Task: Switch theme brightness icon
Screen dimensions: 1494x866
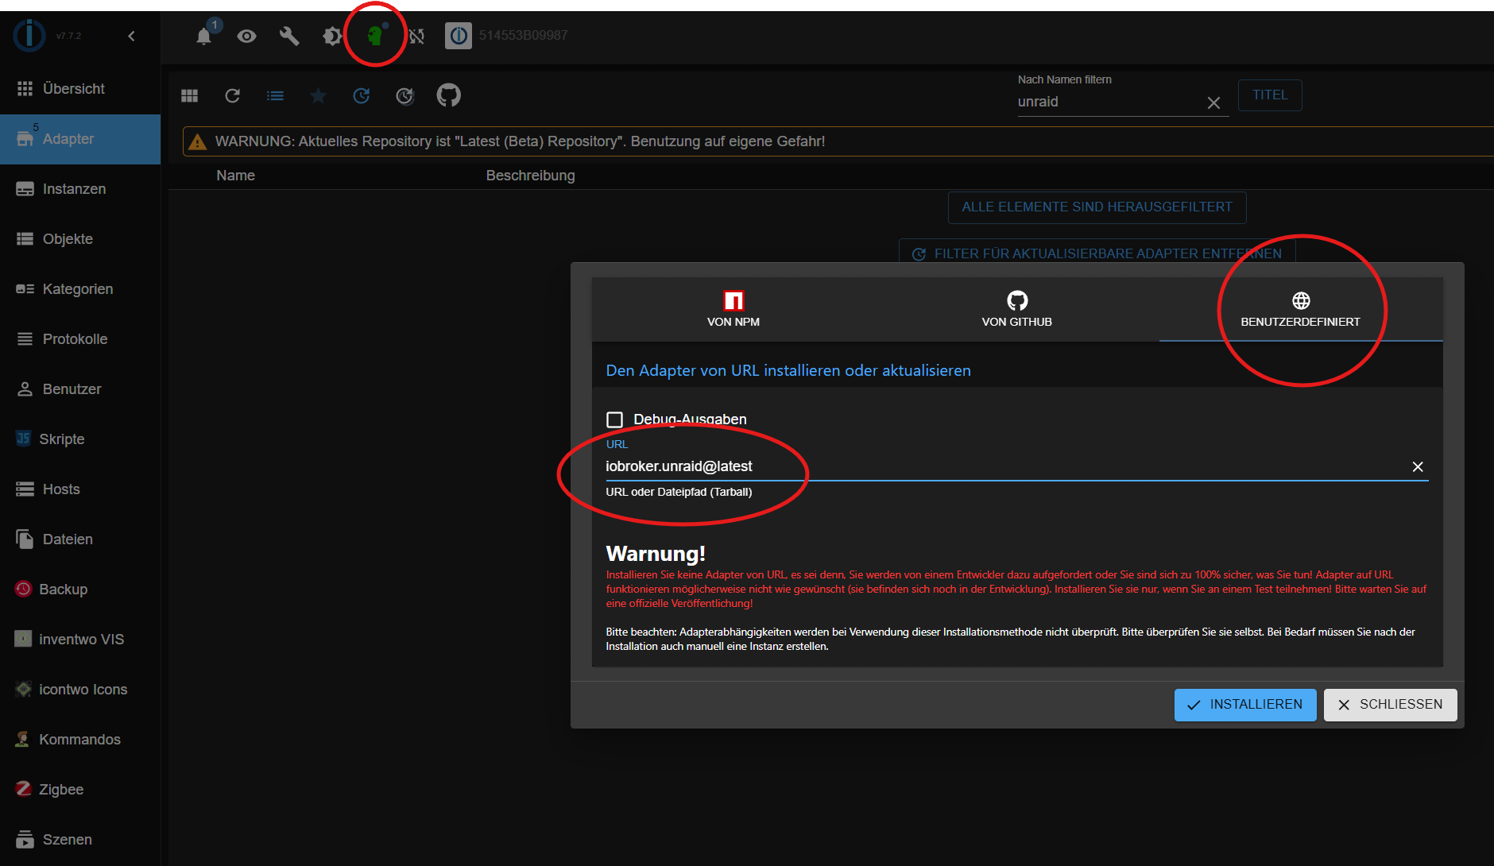Action: 332,36
